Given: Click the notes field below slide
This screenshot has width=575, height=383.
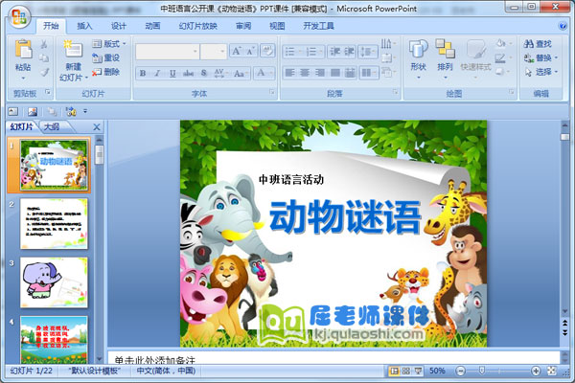Looking at the screenshot, I should pos(333,358).
